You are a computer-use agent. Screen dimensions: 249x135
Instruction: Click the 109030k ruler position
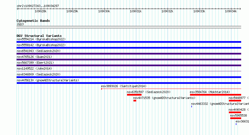coord(104,11)
